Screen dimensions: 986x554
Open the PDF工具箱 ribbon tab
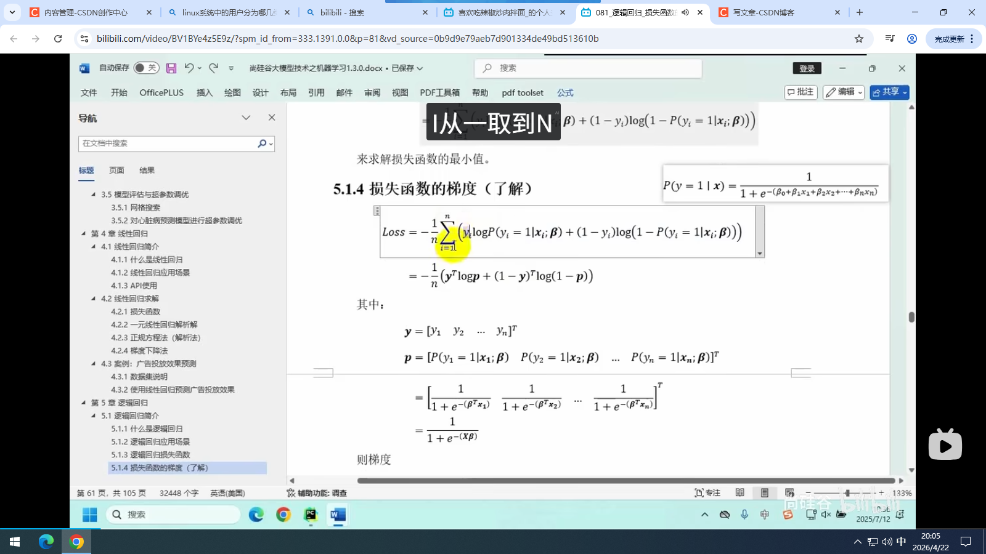[439, 92]
